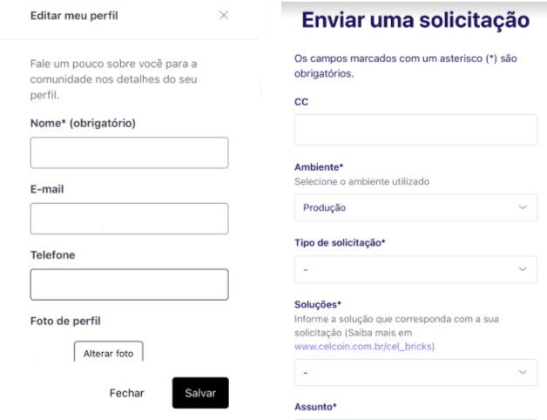Click the Ambiente* field label
This screenshot has width=547, height=420.
320,168
